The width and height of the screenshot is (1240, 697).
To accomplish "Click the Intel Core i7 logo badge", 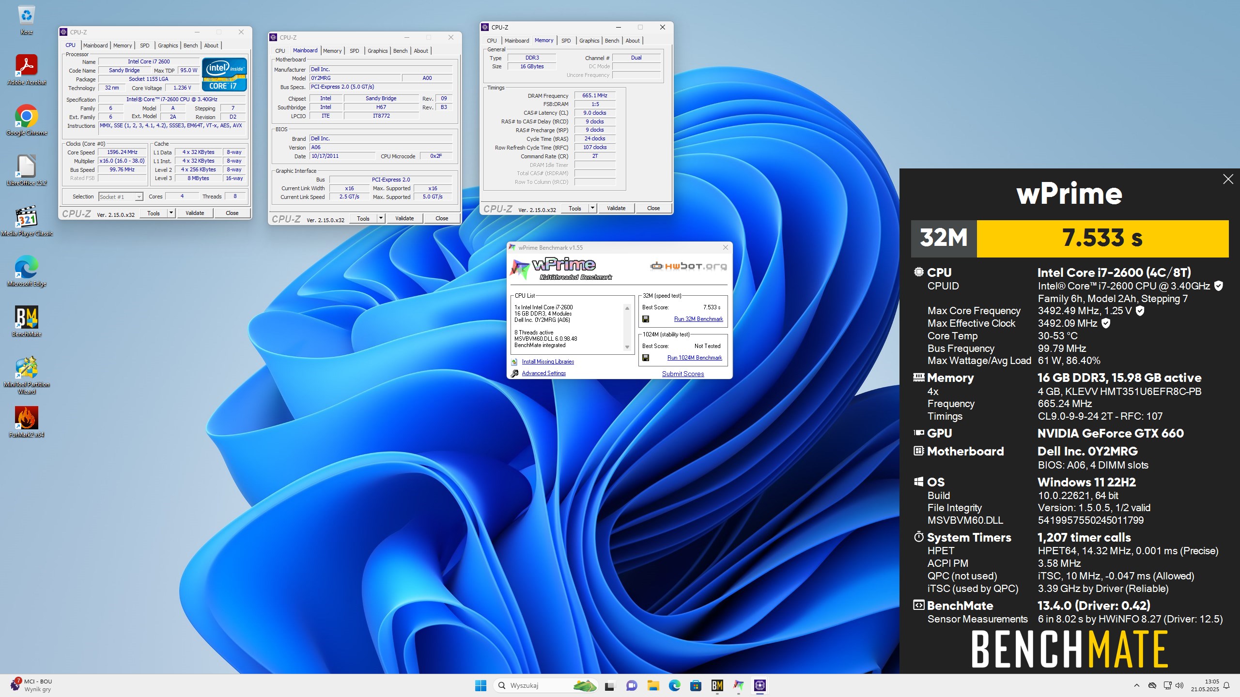I will click(224, 75).
